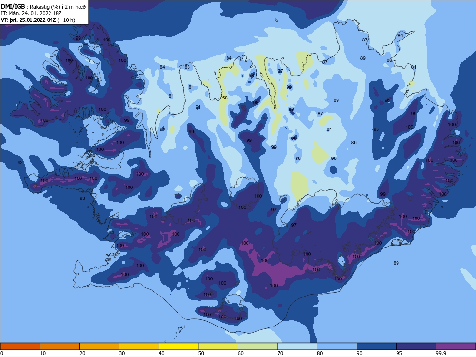This screenshot has height=357, width=476.
Task: Click the legend tick label '90'
Action: click(359, 353)
